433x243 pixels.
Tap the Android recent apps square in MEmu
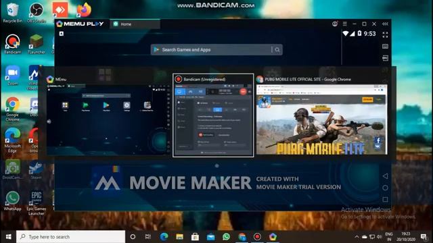click(385, 199)
